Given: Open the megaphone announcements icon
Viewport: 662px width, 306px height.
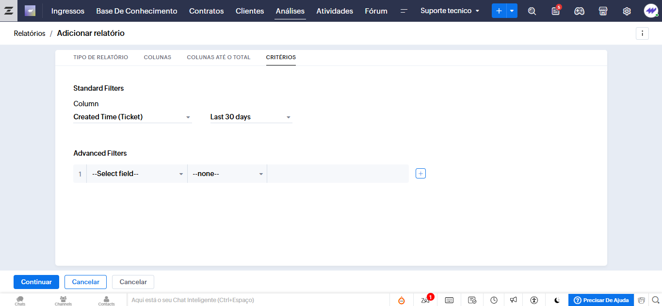Looking at the screenshot, I should point(514,300).
